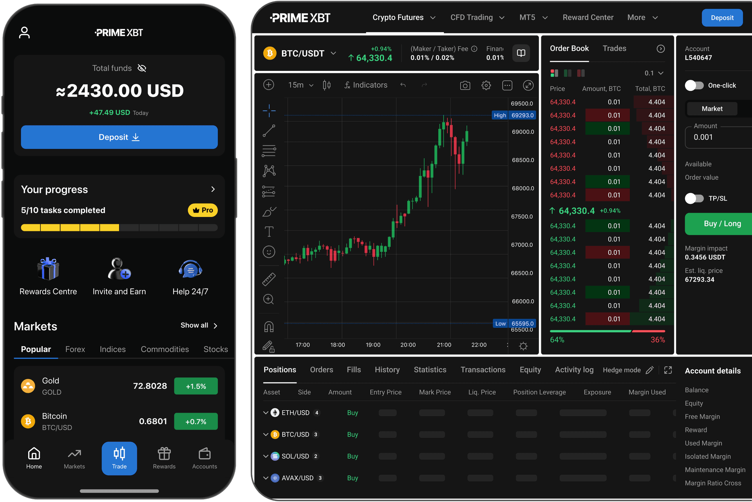Open the chart time axis settings icon

(x=523, y=346)
